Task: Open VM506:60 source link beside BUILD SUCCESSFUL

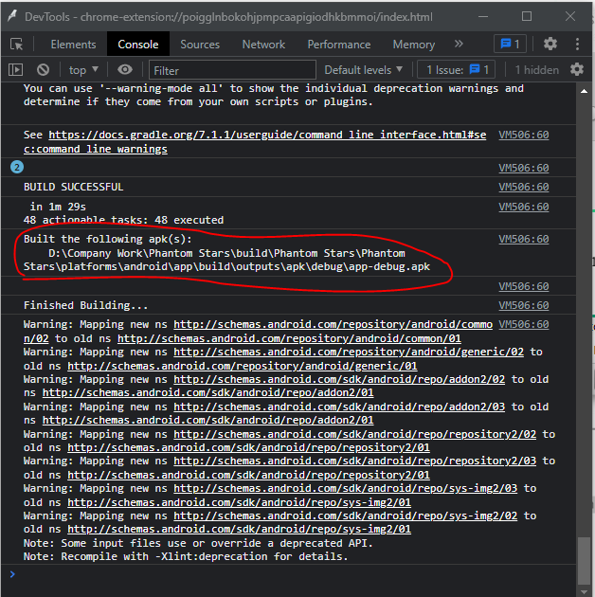Action: (523, 187)
